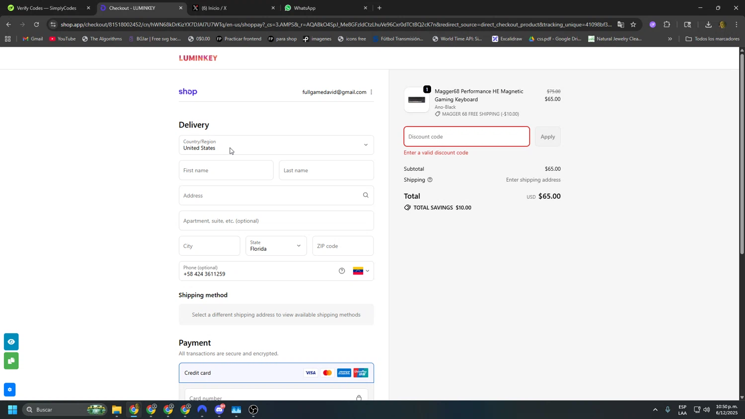
Task: Go back to previous page
Action: click(8, 24)
